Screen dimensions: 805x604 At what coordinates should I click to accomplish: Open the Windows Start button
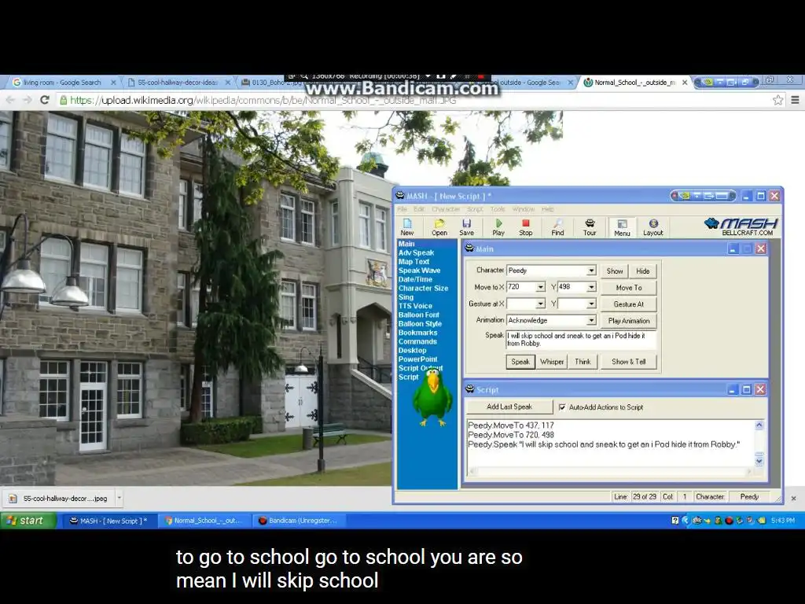[29, 521]
